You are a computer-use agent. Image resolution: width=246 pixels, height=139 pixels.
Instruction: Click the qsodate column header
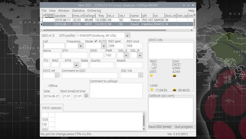tap(63, 15)
